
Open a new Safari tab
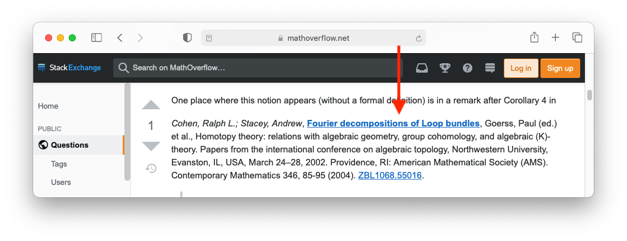(555, 38)
